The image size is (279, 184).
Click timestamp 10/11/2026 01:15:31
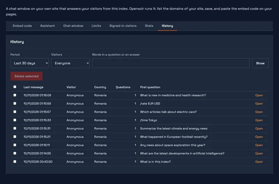[37, 129]
